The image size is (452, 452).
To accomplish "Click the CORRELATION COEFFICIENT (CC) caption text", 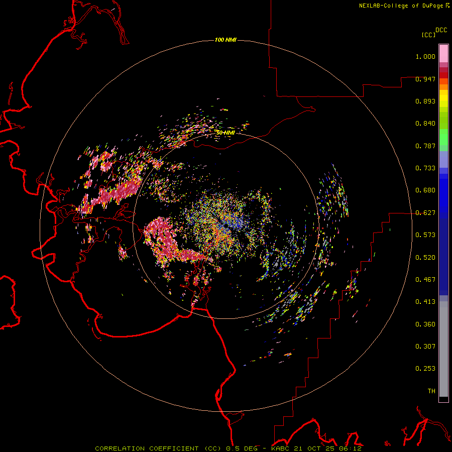I will click(x=158, y=448).
